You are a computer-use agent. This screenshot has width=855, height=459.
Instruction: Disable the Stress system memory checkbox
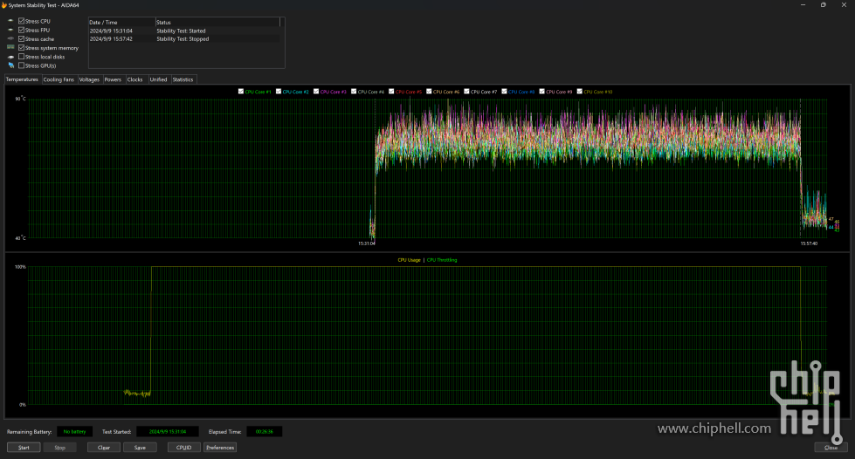coord(21,47)
